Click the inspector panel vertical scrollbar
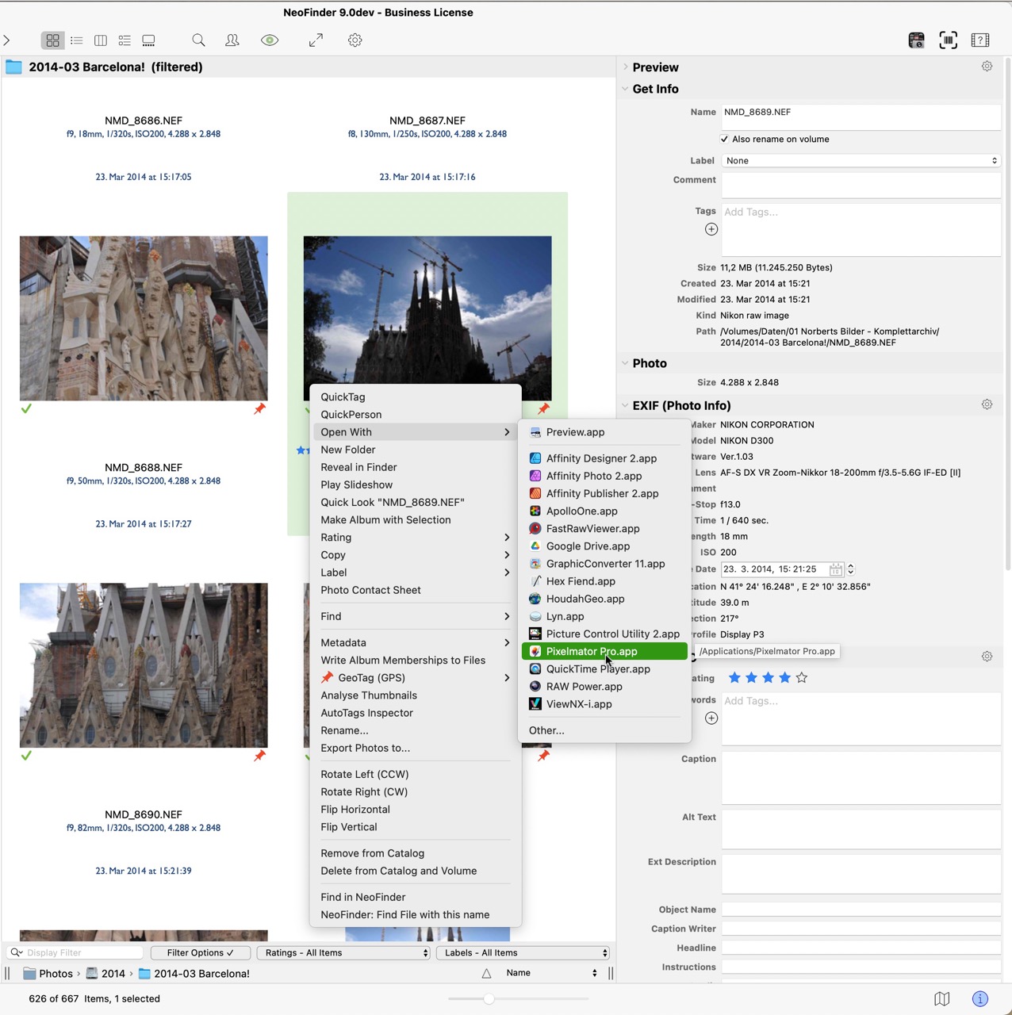The image size is (1012, 1015). [1008, 314]
